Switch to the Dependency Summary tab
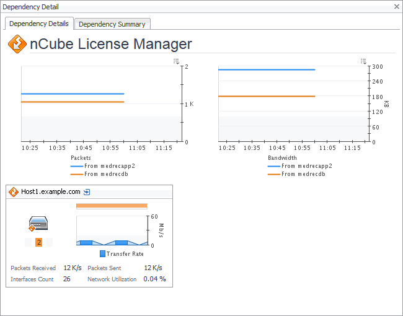The width and height of the screenshot is (403, 316). pyautogui.click(x=112, y=24)
